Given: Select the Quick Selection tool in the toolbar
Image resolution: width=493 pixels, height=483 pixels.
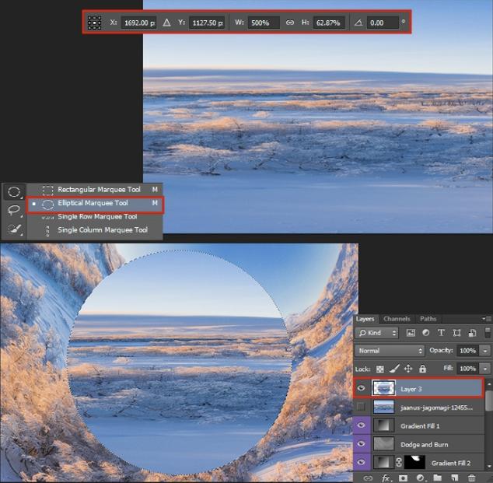Looking at the screenshot, I should [13, 229].
